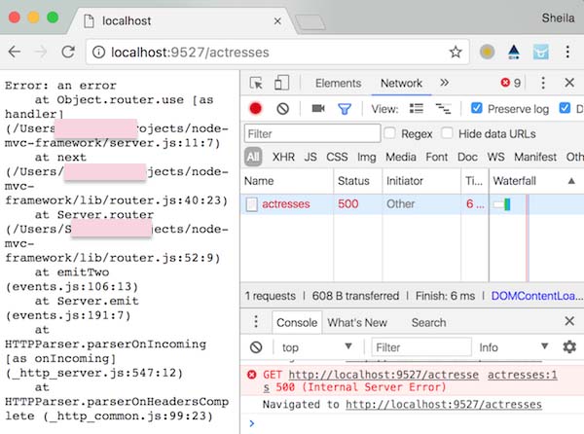
Task: Close the localhost browser tab
Action: click(x=277, y=21)
